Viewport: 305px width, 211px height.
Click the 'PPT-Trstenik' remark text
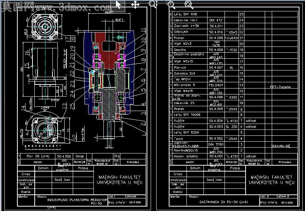(280, 87)
